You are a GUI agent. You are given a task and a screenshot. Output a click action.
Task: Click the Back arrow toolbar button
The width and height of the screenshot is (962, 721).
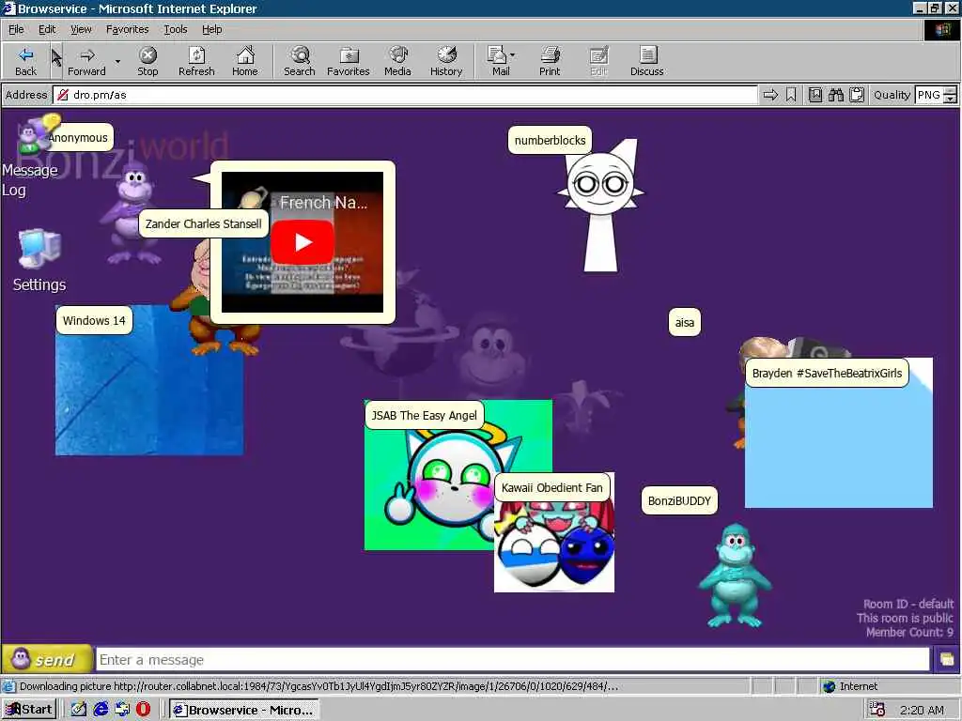click(x=25, y=61)
